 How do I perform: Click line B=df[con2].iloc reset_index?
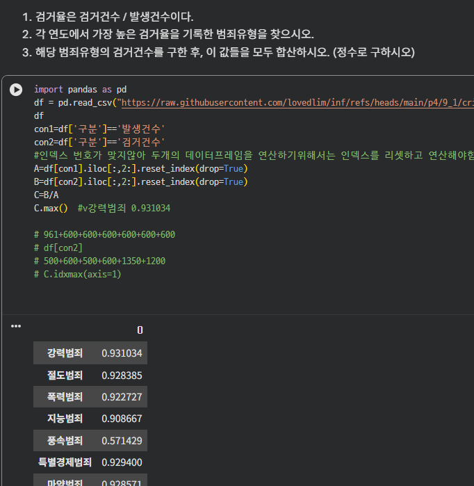[141, 182]
